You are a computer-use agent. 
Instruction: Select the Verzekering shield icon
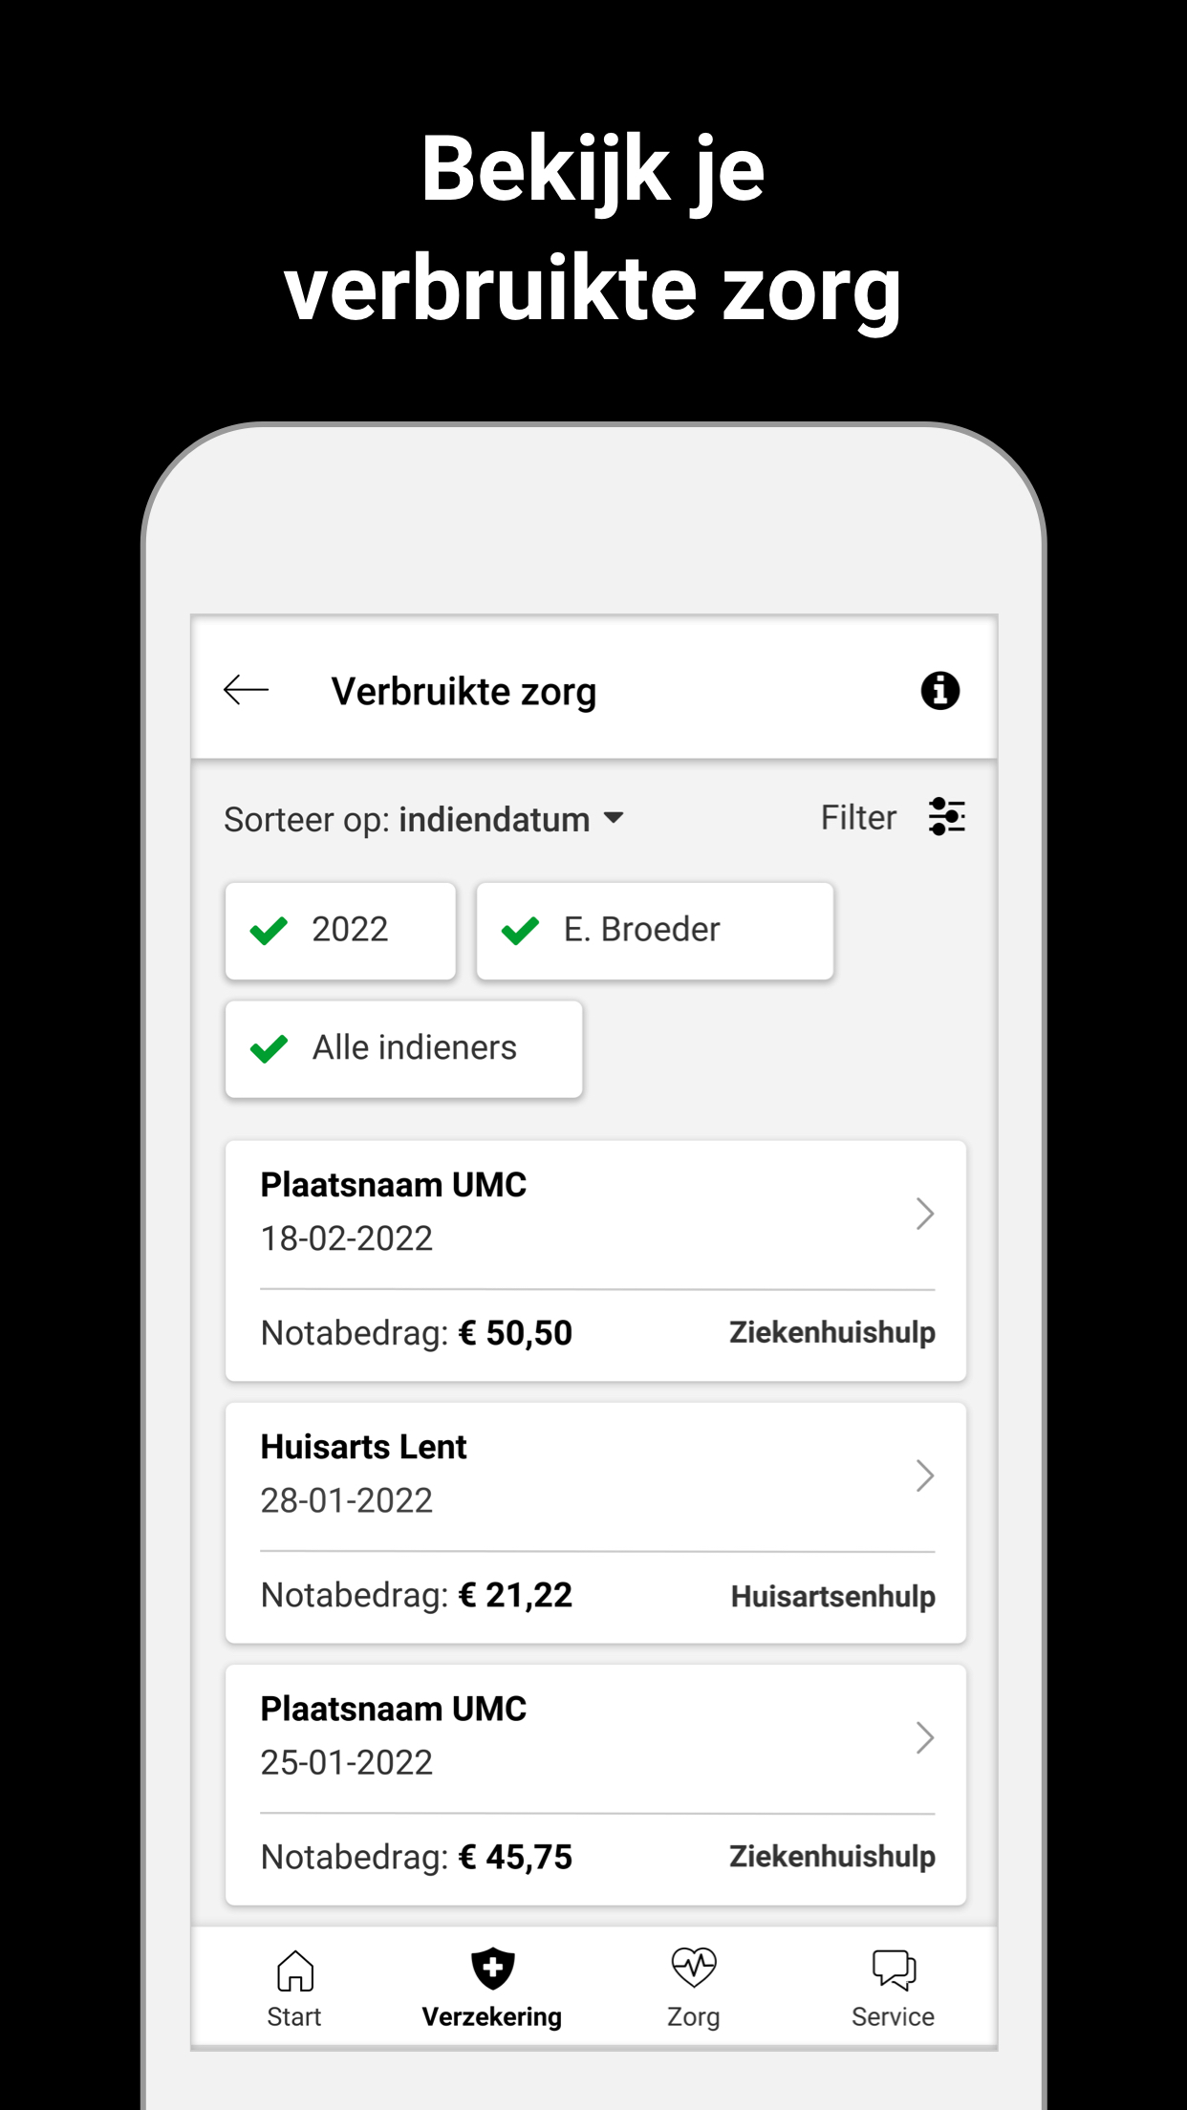[493, 1969]
